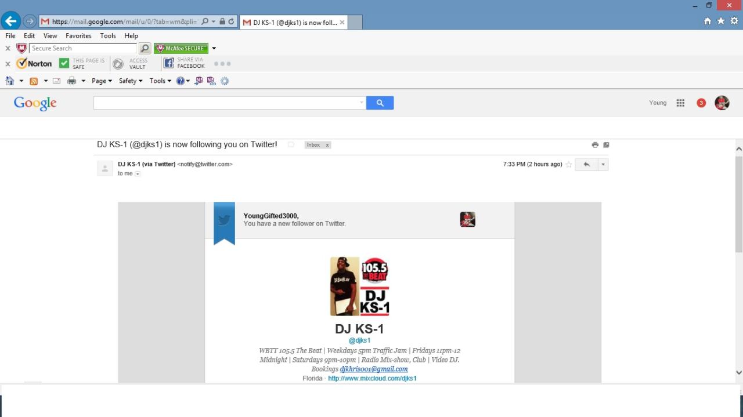This screenshot has width=743, height=417.
Task: Click the Read mail envelope icon
Action: (56, 81)
